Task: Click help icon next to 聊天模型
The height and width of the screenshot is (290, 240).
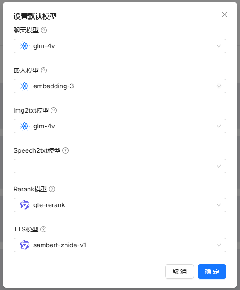Action: pyautogui.click(x=44, y=30)
